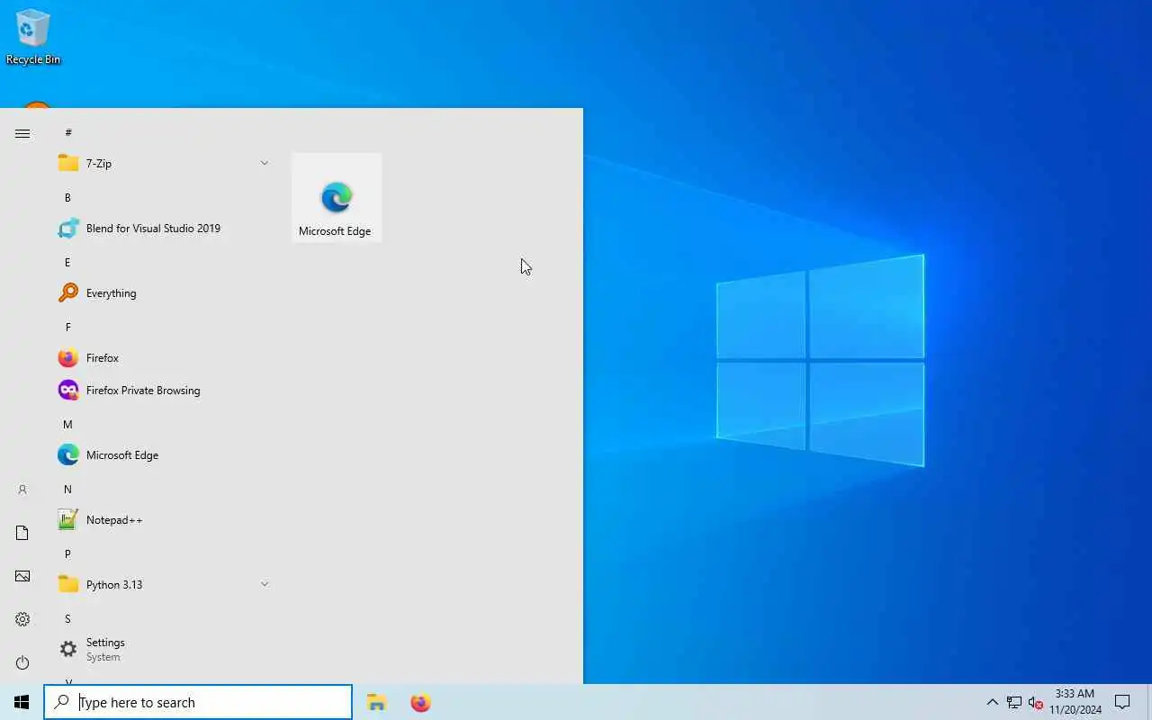Click the 'P' letter group header
The height and width of the screenshot is (720, 1152).
(67, 553)
